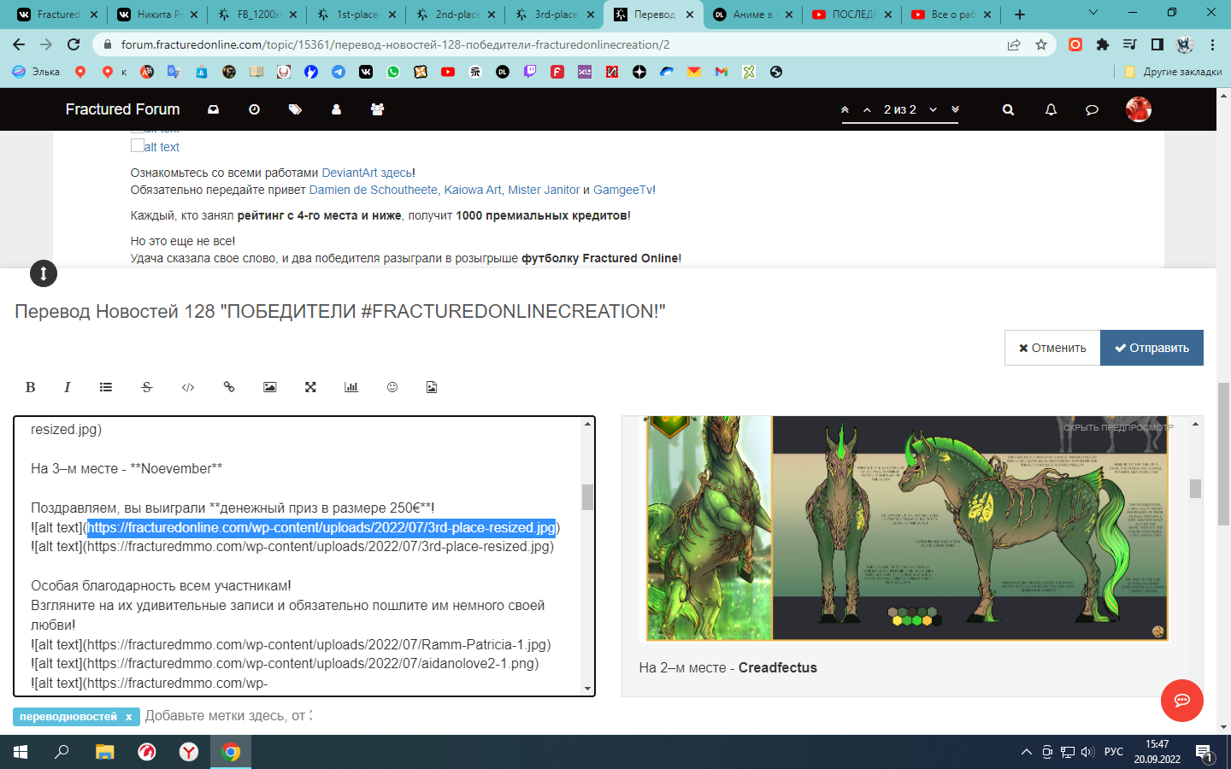
Task: Open a new browser tab
Action: click(1020, 15)
